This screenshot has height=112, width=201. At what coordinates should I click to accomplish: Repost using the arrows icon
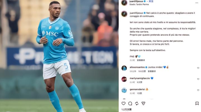point(137,103)
